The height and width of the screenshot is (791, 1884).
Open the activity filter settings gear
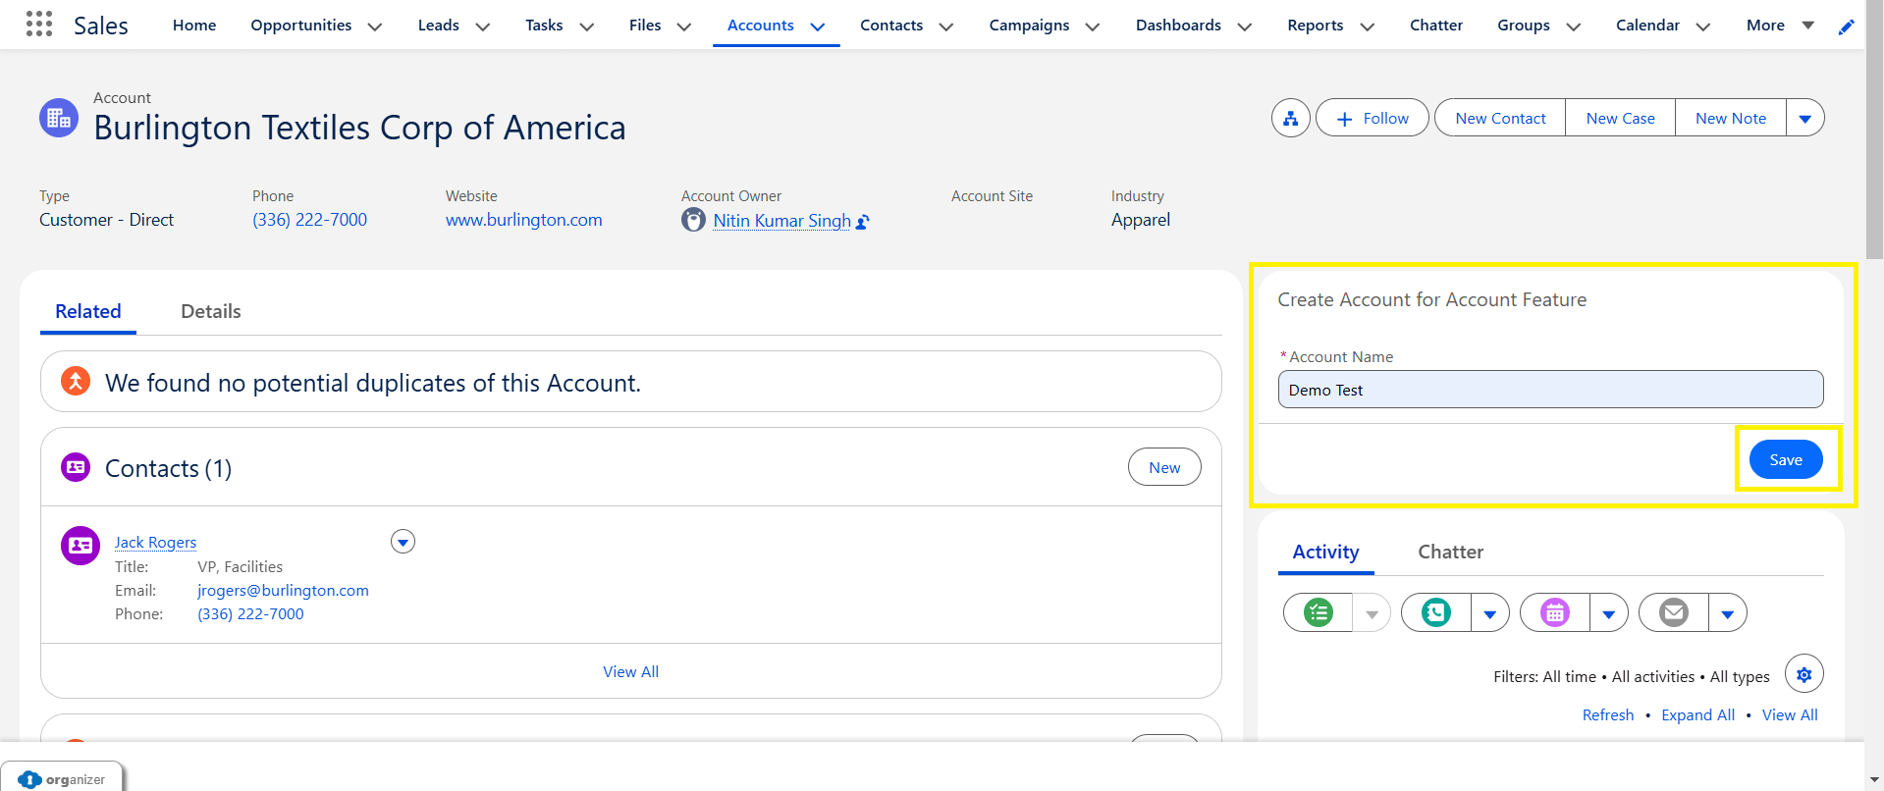click(x=1803, y=674)
